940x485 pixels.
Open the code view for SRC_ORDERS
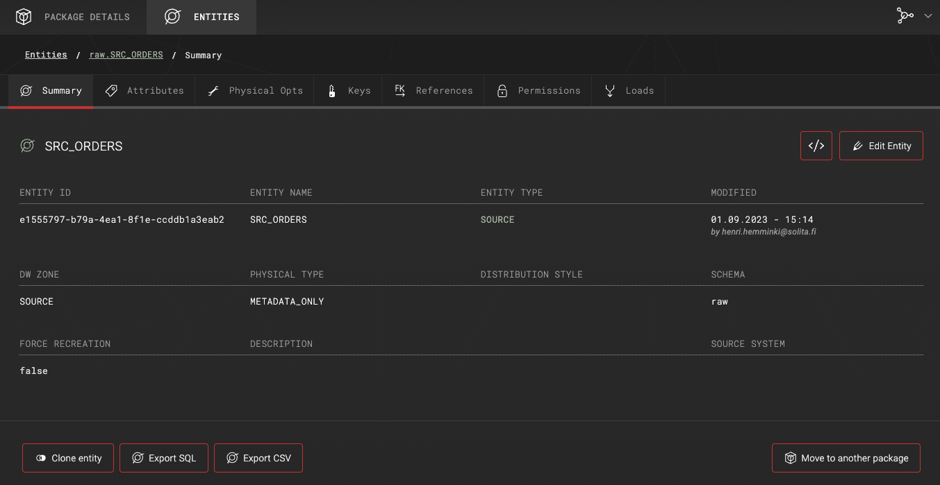pos(816,146)
